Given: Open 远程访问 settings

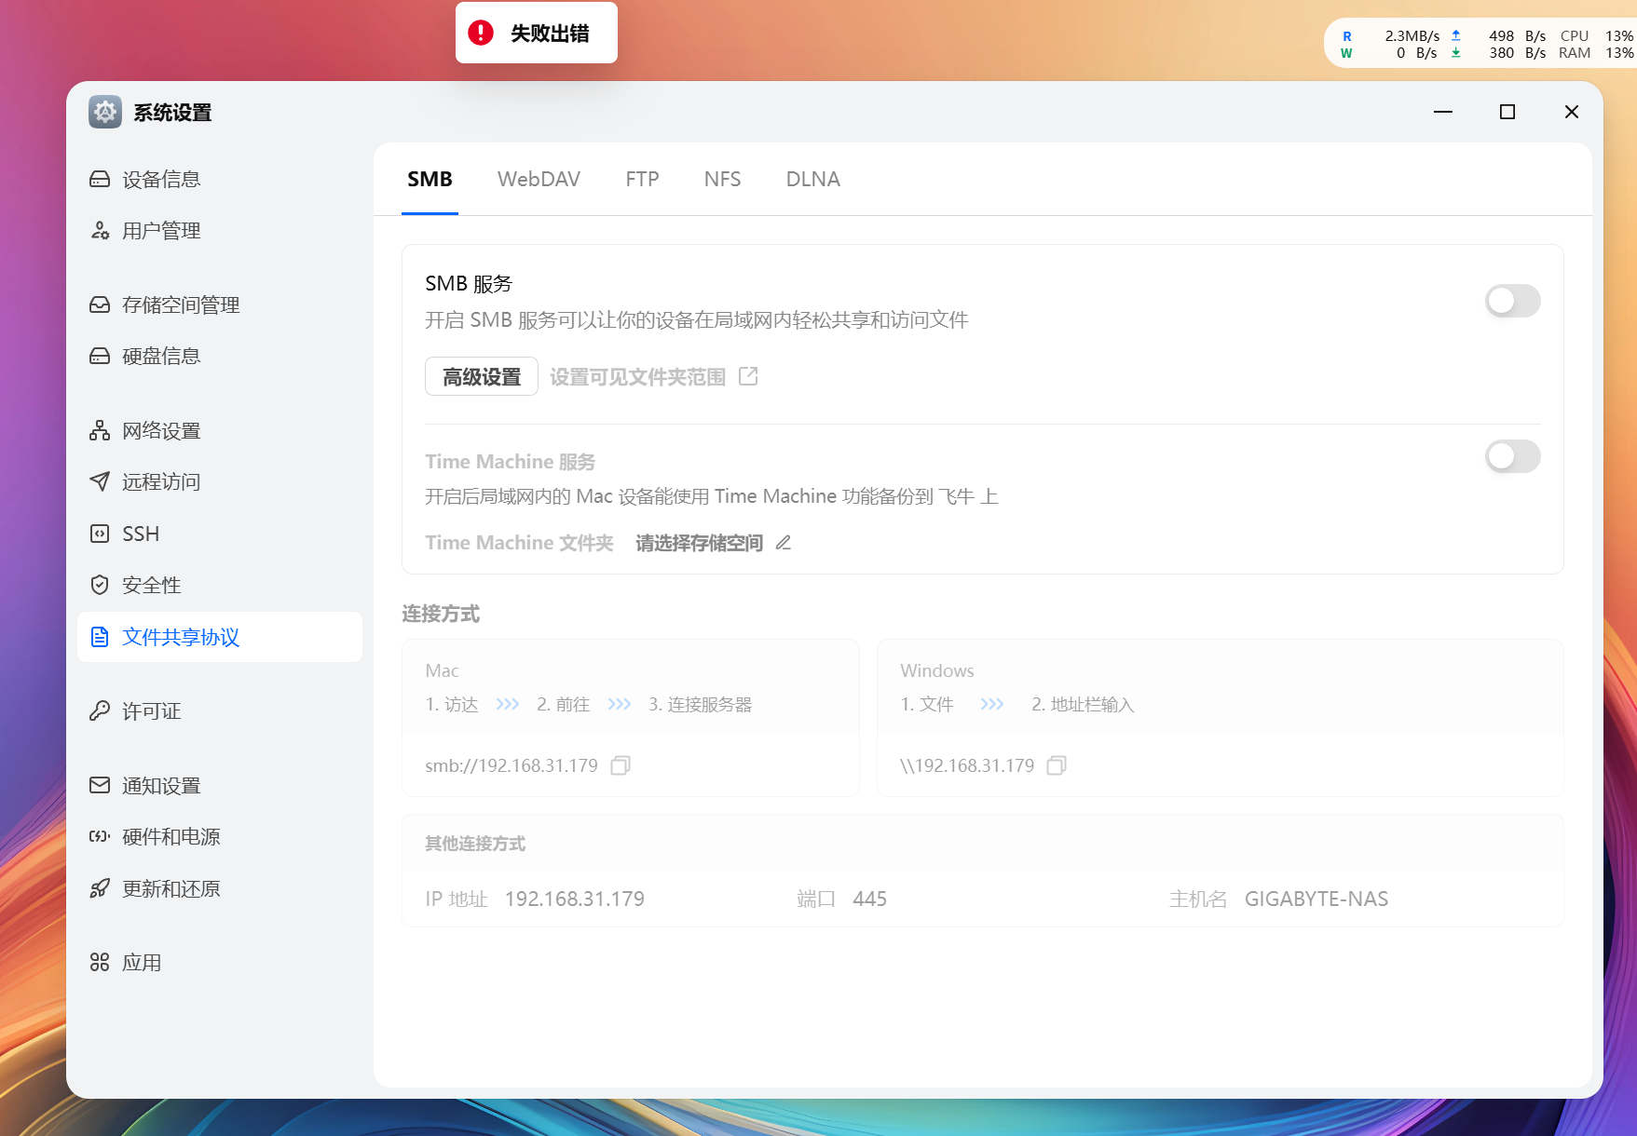Looking at the screenshot, I should [220, 481].
